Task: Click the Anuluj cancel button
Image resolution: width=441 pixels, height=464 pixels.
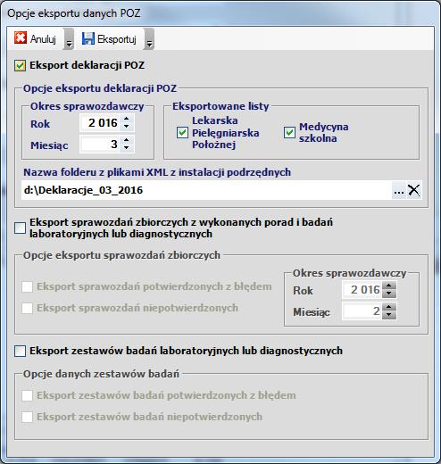Action: pyautogui.click(x=35, y=38)
